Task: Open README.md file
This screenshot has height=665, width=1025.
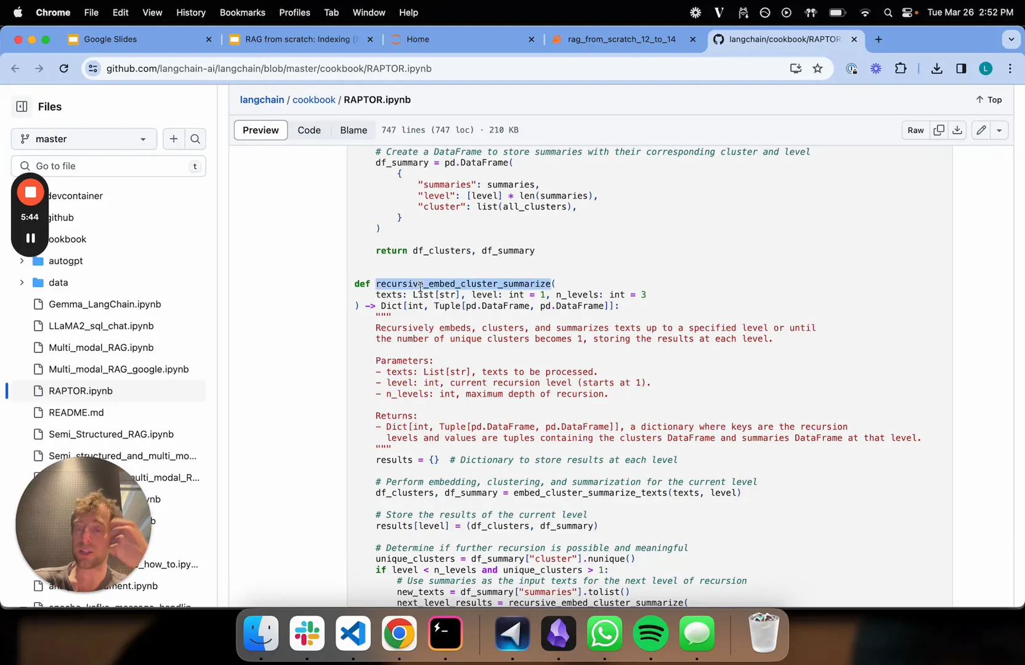Action: [76, 413]
